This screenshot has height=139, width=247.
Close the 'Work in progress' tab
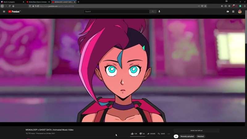point(23,2)
